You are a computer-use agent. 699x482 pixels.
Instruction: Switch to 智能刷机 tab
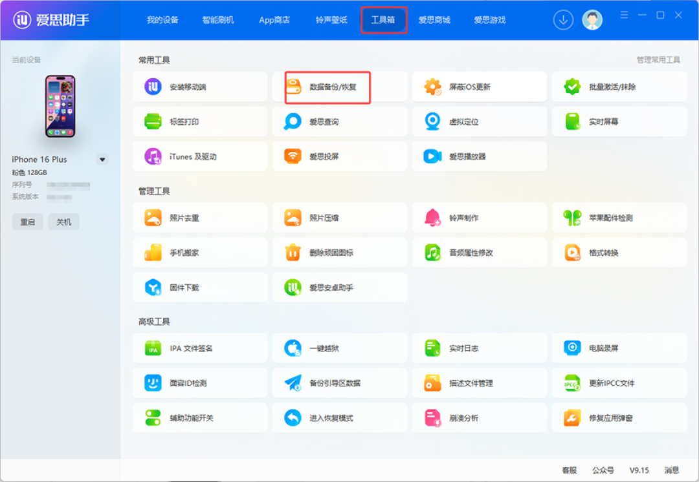coord(218,20)
